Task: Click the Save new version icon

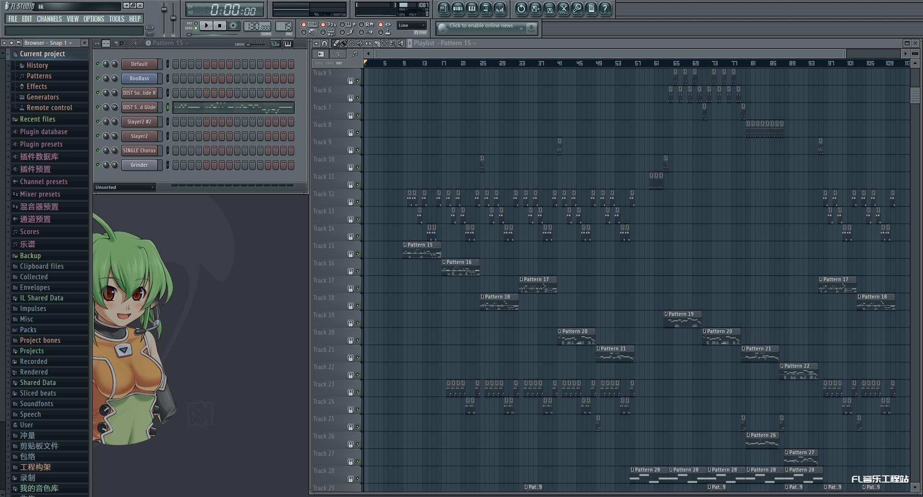Action: pos(535,8)
